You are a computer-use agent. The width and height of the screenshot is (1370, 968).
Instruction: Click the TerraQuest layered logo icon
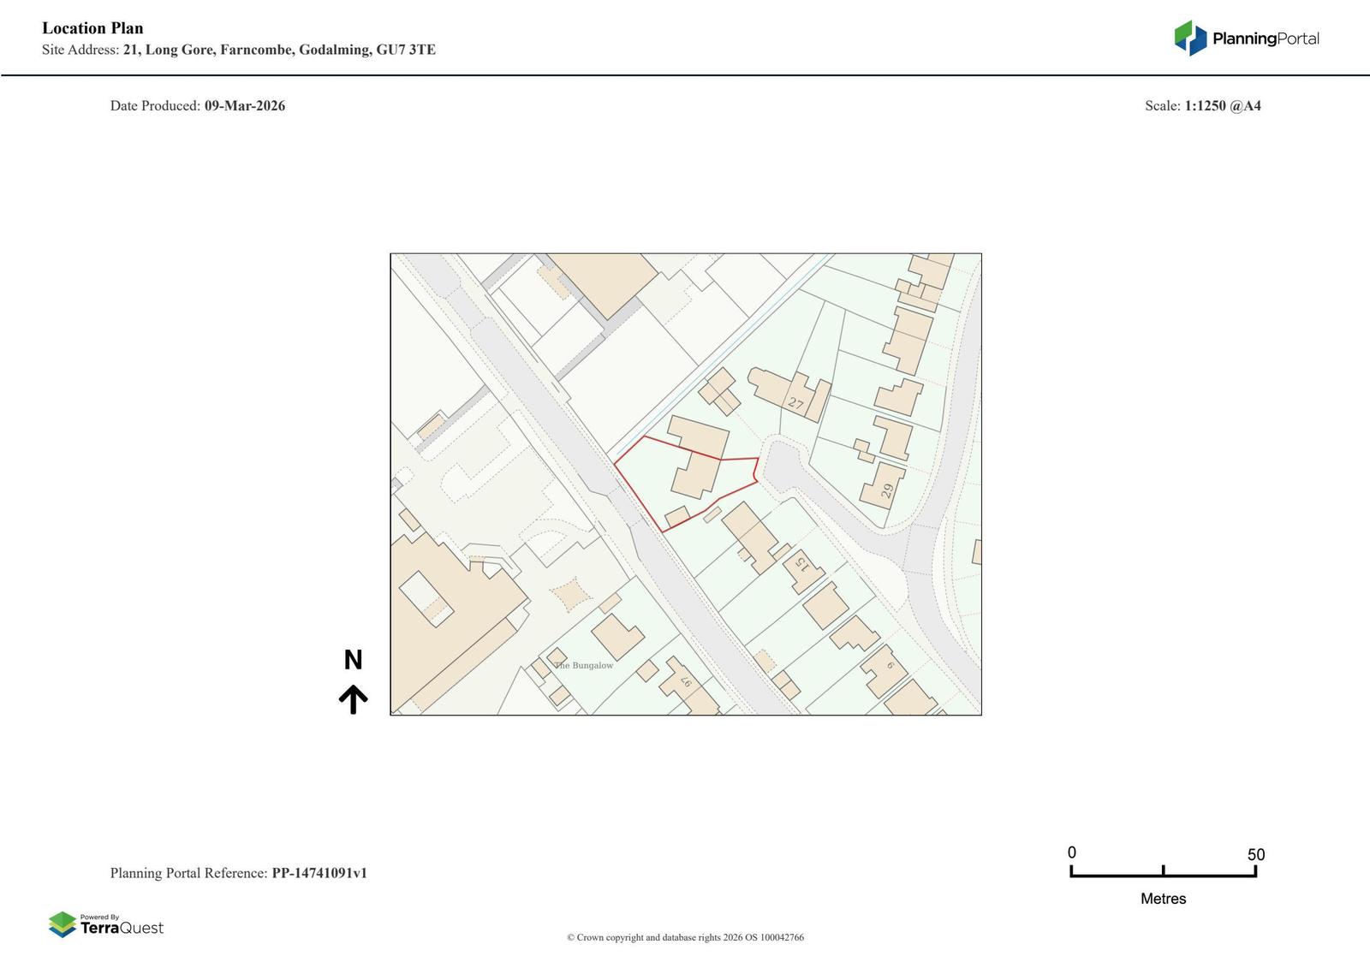click(x=63, y=924)
